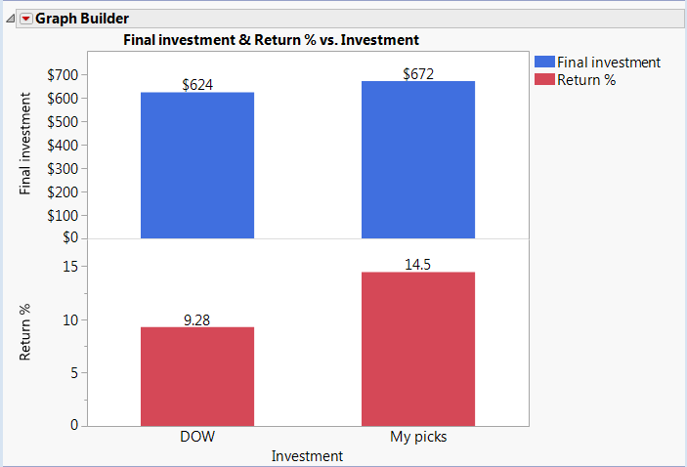Click the Investment X-axis title
The height and width of the screenshot is (467, 687).
pos(307,456)
